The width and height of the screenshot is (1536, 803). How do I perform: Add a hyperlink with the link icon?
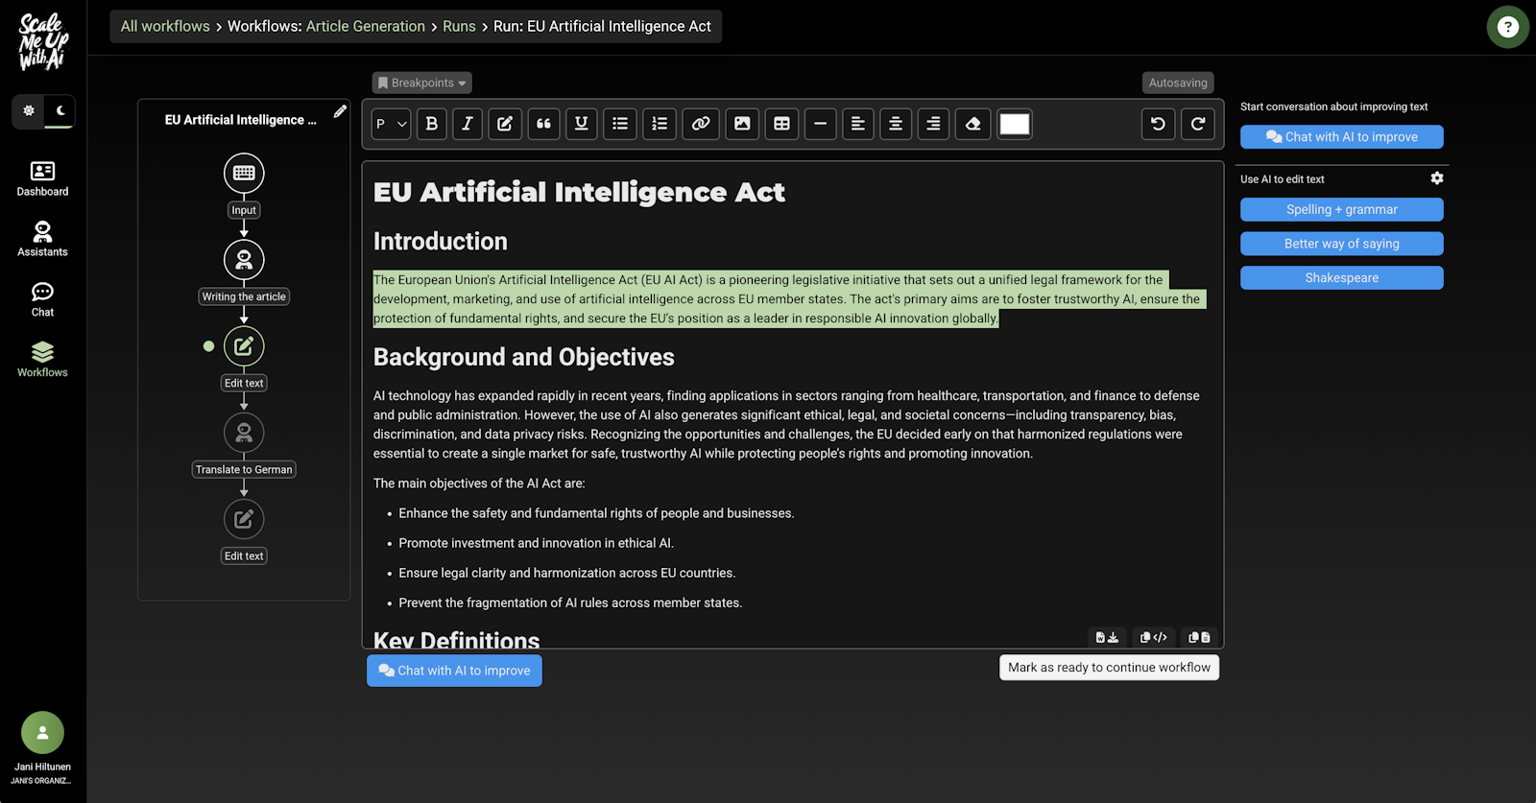click(701, 124)
